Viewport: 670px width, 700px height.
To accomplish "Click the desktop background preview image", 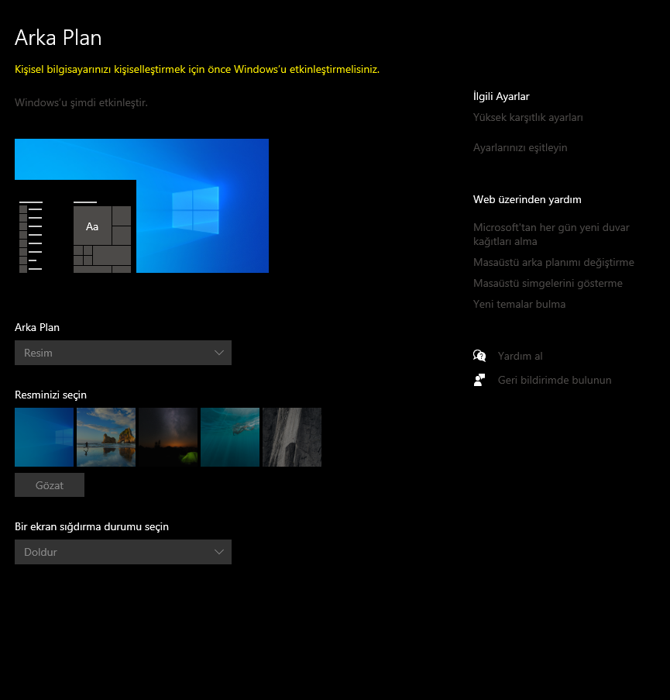I will [x=142, y=205].
